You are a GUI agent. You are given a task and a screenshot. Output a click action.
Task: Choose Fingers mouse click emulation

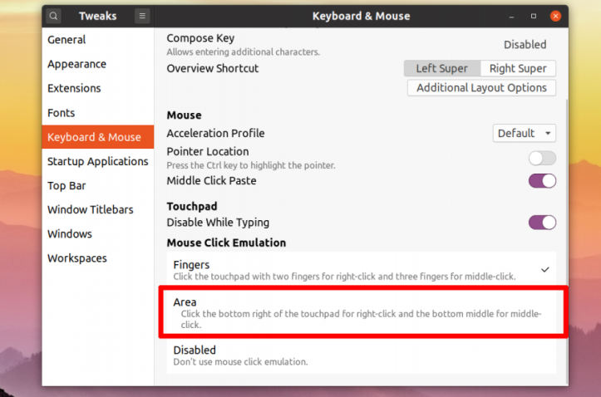pyautogui.click(x=361, y=270)
